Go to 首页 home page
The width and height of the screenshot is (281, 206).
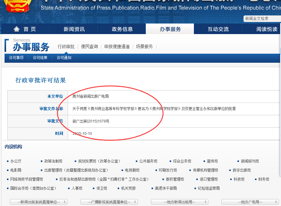(x=30, y=29)
